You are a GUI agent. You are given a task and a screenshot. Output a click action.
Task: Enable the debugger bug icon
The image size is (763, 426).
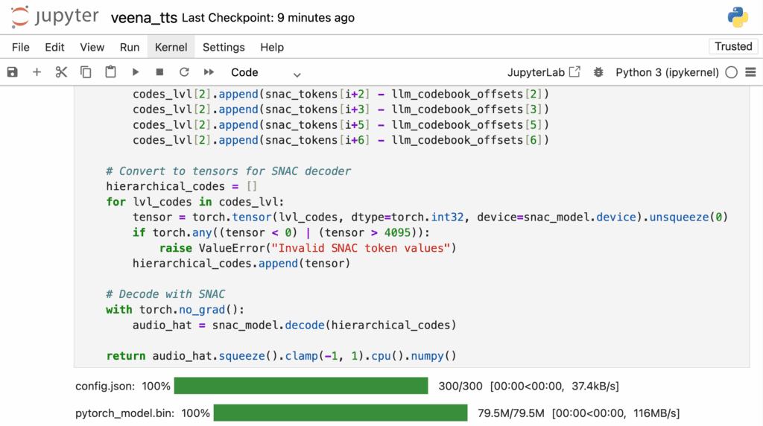tap(598, 72)
